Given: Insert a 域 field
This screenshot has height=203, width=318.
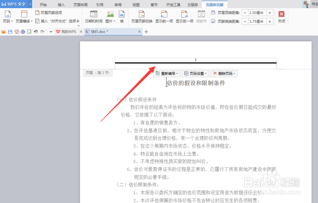Looking at the screenshot, I should coord(122,17).
